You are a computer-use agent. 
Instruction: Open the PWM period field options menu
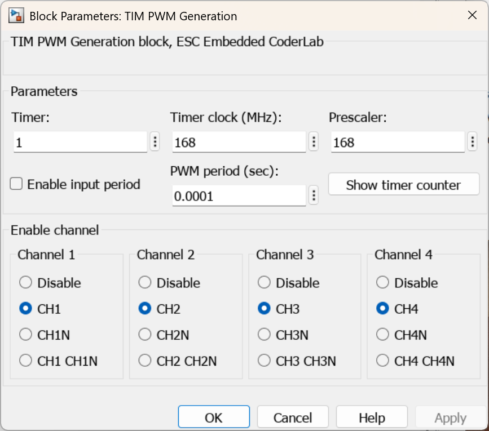point(314,195)
